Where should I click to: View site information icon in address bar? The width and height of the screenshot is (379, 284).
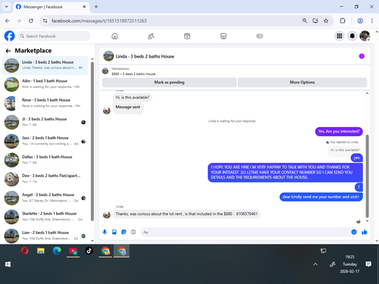pyautogui.click(x=45, y=20)
